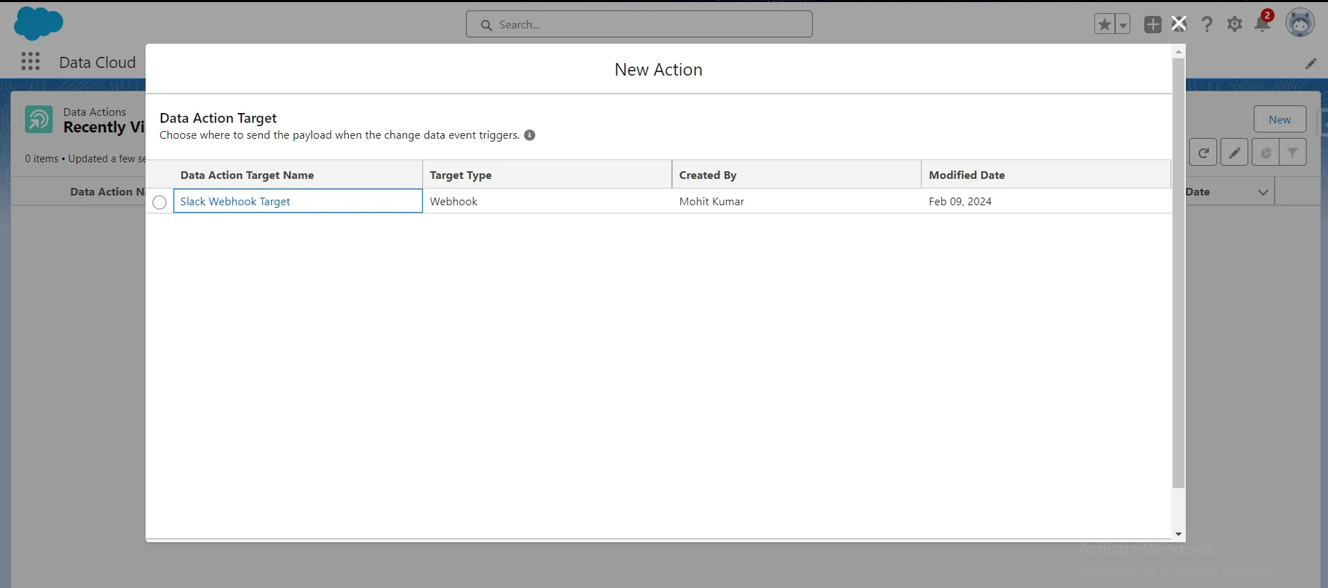This screenshot has width=1328, height=588.
Task: Open the Slack Webhook Target link
Action: pos(235,202)
